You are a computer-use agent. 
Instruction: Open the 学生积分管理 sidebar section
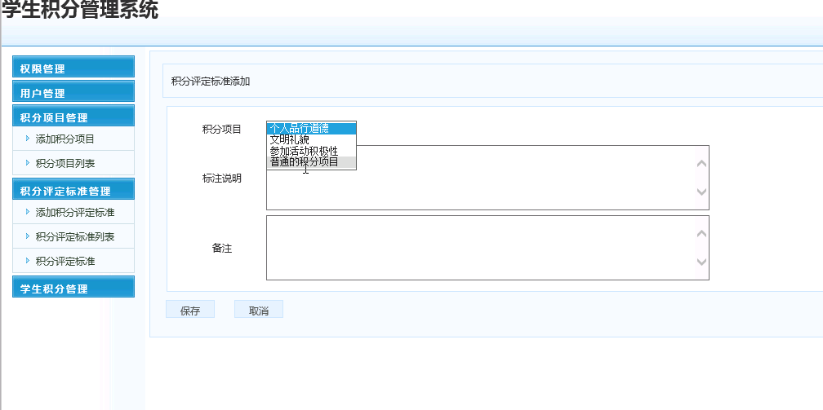pyautogui.click(x=73, y=287)
